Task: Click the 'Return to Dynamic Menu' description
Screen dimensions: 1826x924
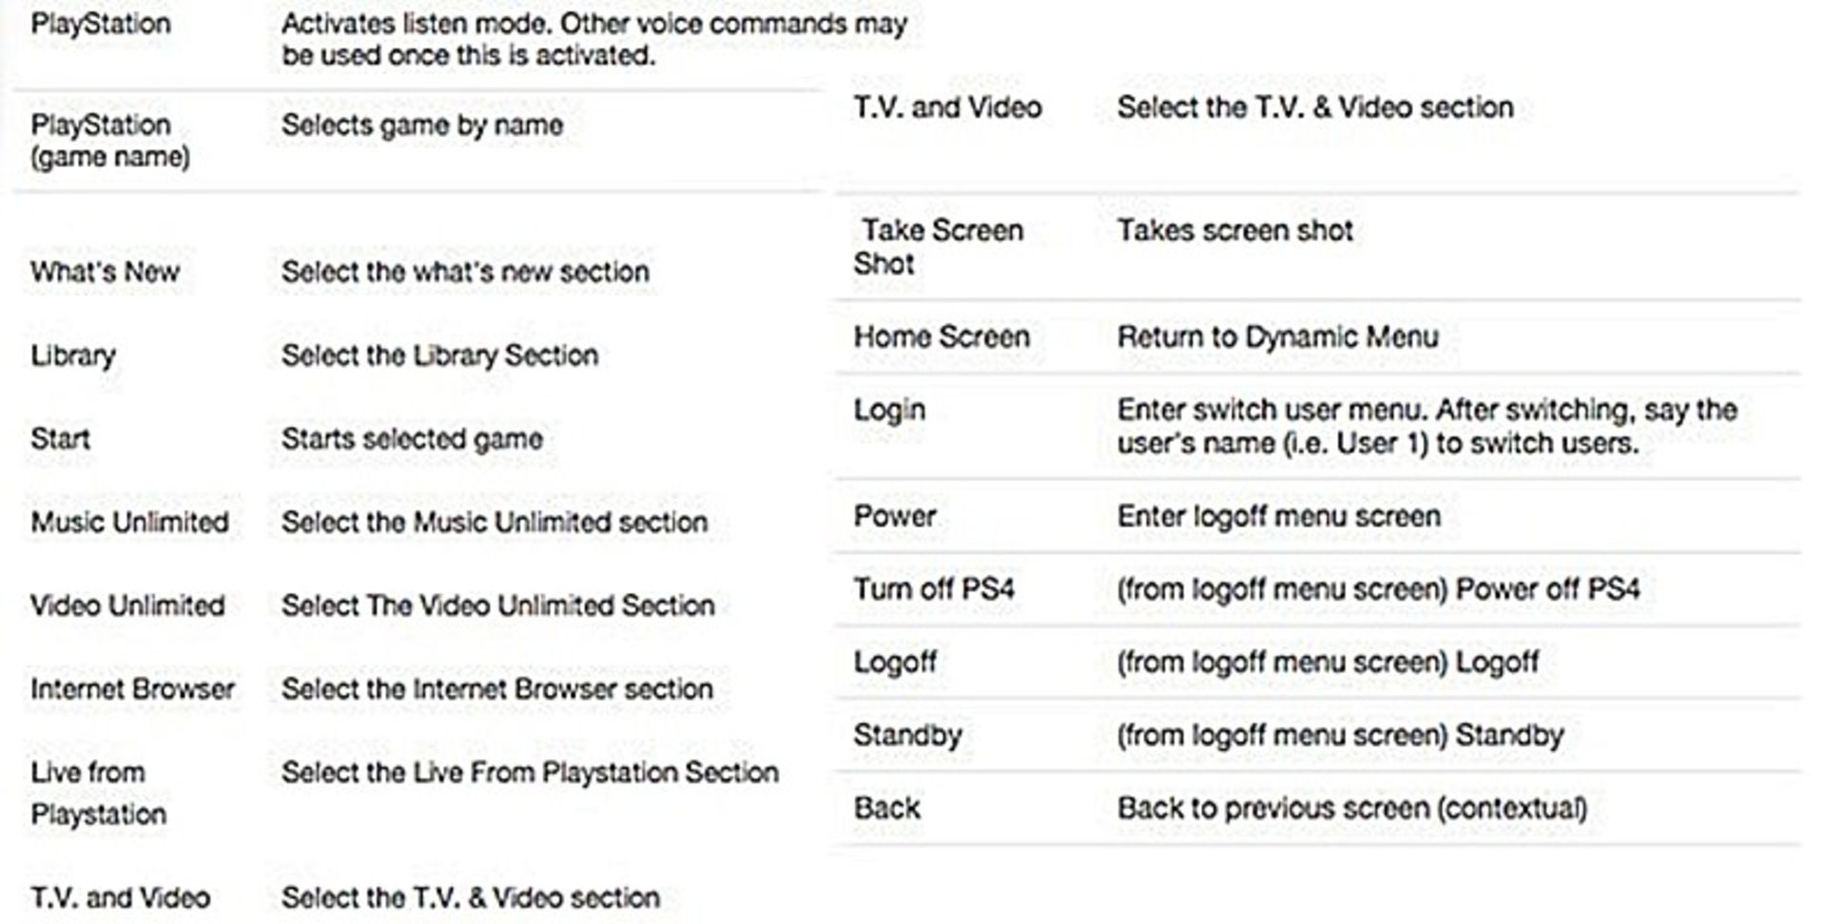Action: (1277, 337)
